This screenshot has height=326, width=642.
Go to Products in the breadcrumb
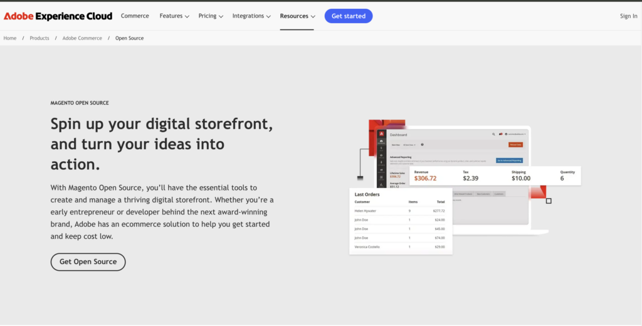pyautogui.click(x=39, y=38)
